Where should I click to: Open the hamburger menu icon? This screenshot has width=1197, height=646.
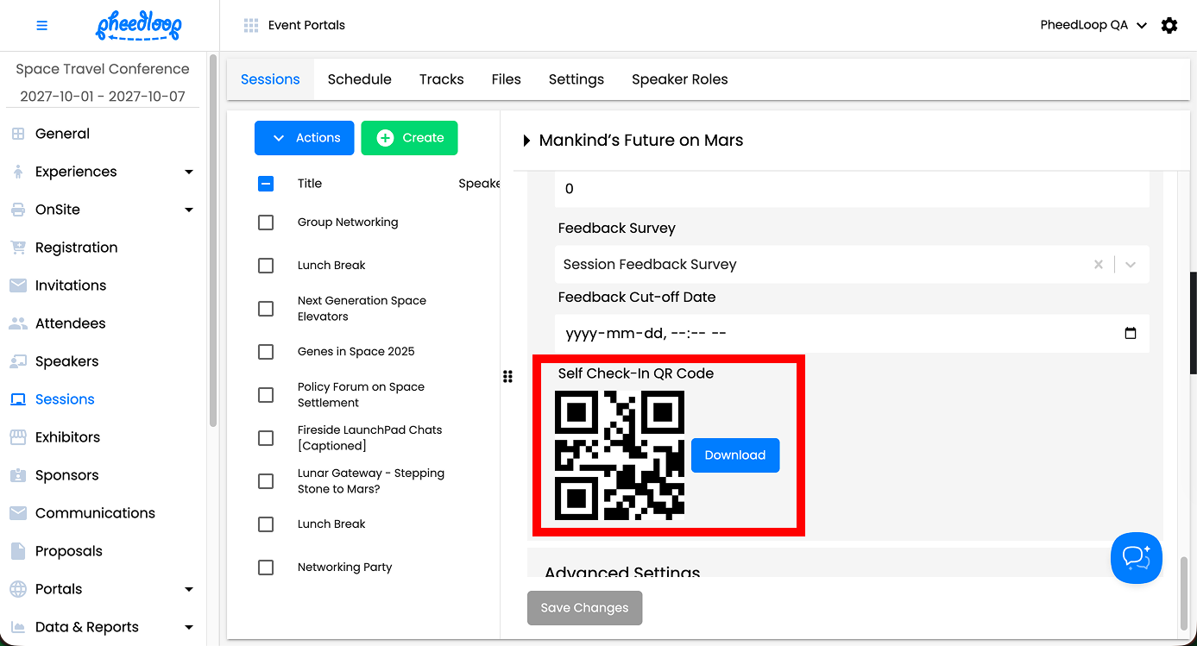pos(41,26)
